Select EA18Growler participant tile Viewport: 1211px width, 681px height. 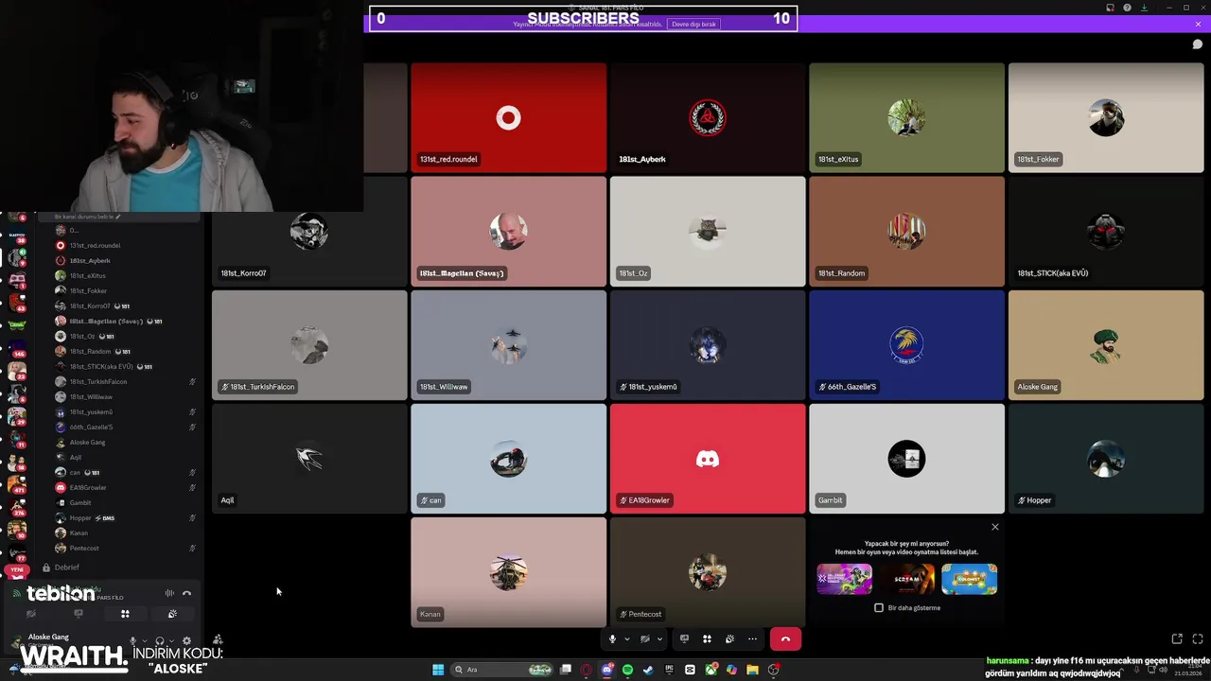(x=708, y=459)
